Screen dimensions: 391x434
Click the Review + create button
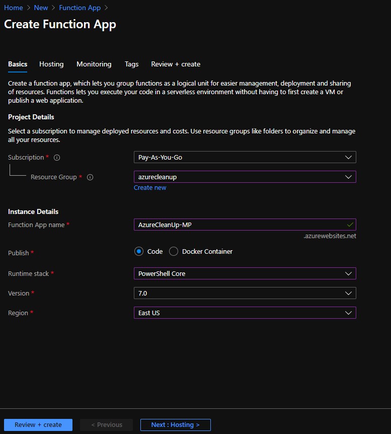point(38,424)
